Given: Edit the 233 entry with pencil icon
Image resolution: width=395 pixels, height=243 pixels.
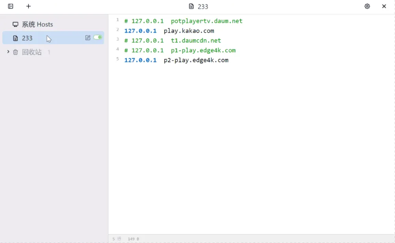Looking at the screenshot, I should coord(88,38).
